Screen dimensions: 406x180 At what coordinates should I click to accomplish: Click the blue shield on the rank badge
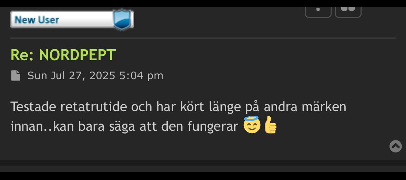pyautogui.click(x=123, y=19)
